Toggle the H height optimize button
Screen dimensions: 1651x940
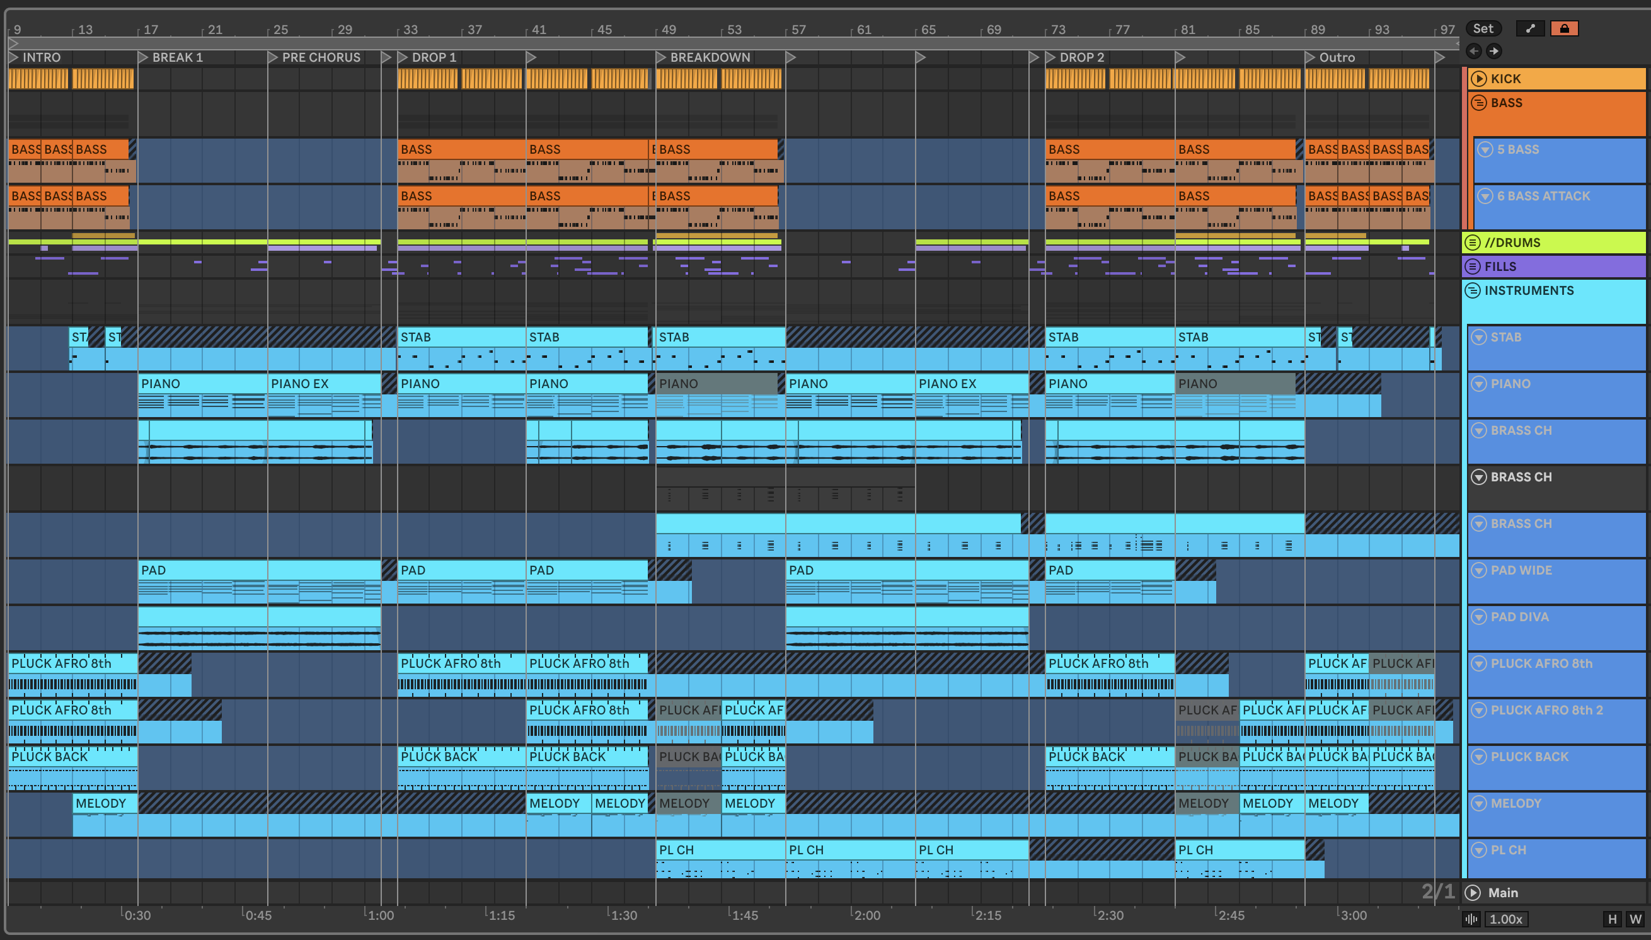coord(1613,919)
